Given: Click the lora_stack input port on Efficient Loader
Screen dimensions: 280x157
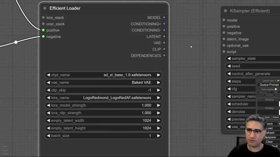Looking at the screenshot, I should pos(43,17).
